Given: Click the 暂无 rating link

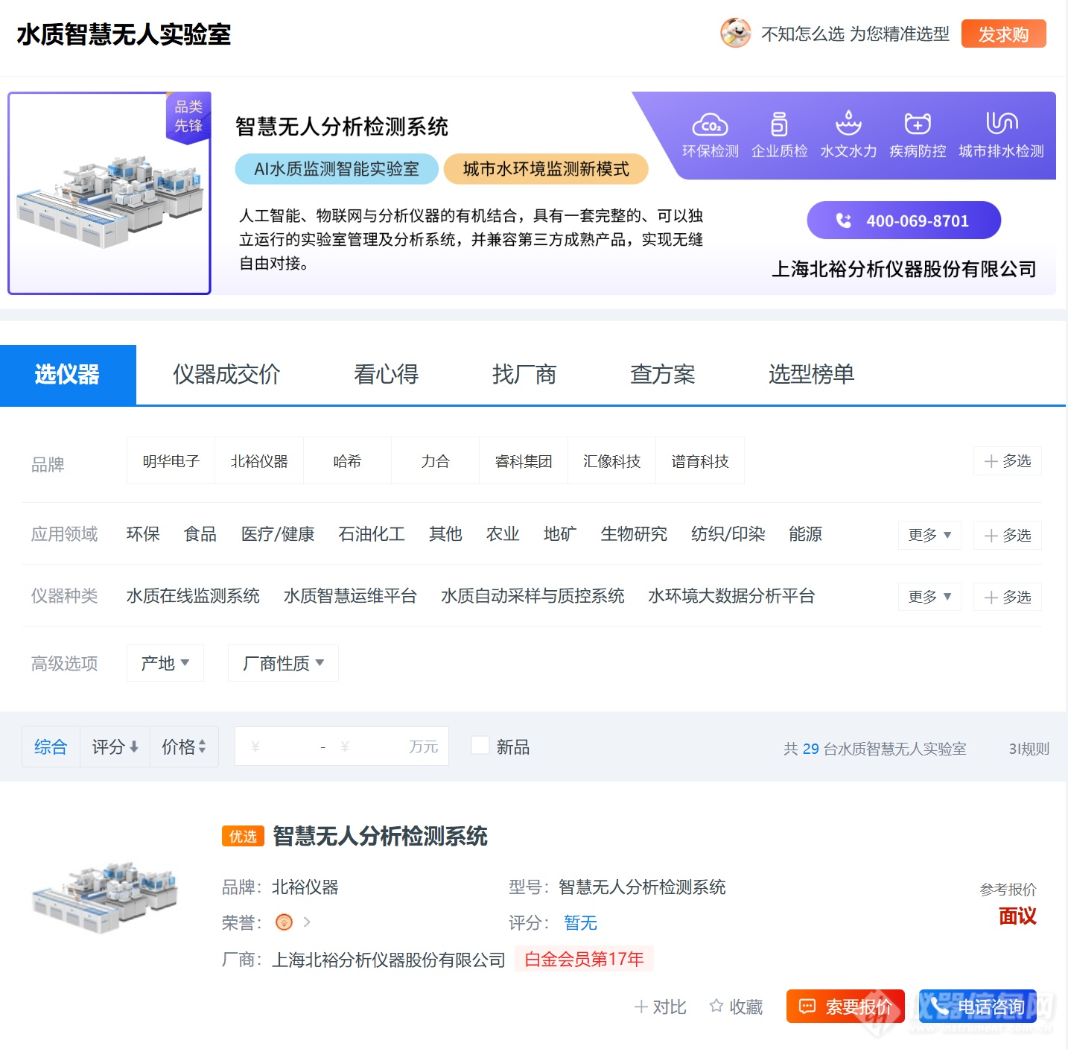Looking at the screenshot, I should tap(580, 923).
